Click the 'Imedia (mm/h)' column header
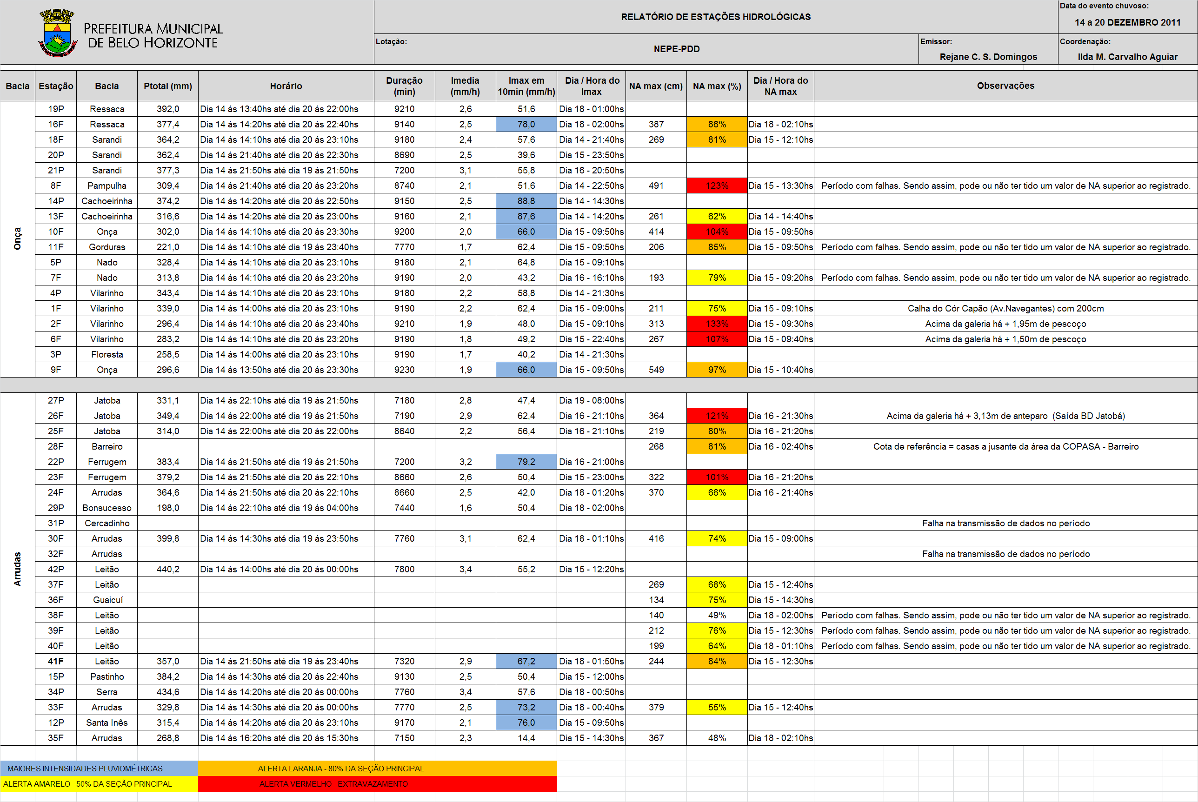Image resolution: width=1198 pixels, height=802 pixels. (465, 86)
